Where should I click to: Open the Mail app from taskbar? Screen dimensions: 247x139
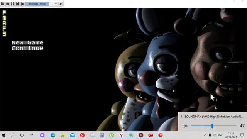[x=73, y=135]
